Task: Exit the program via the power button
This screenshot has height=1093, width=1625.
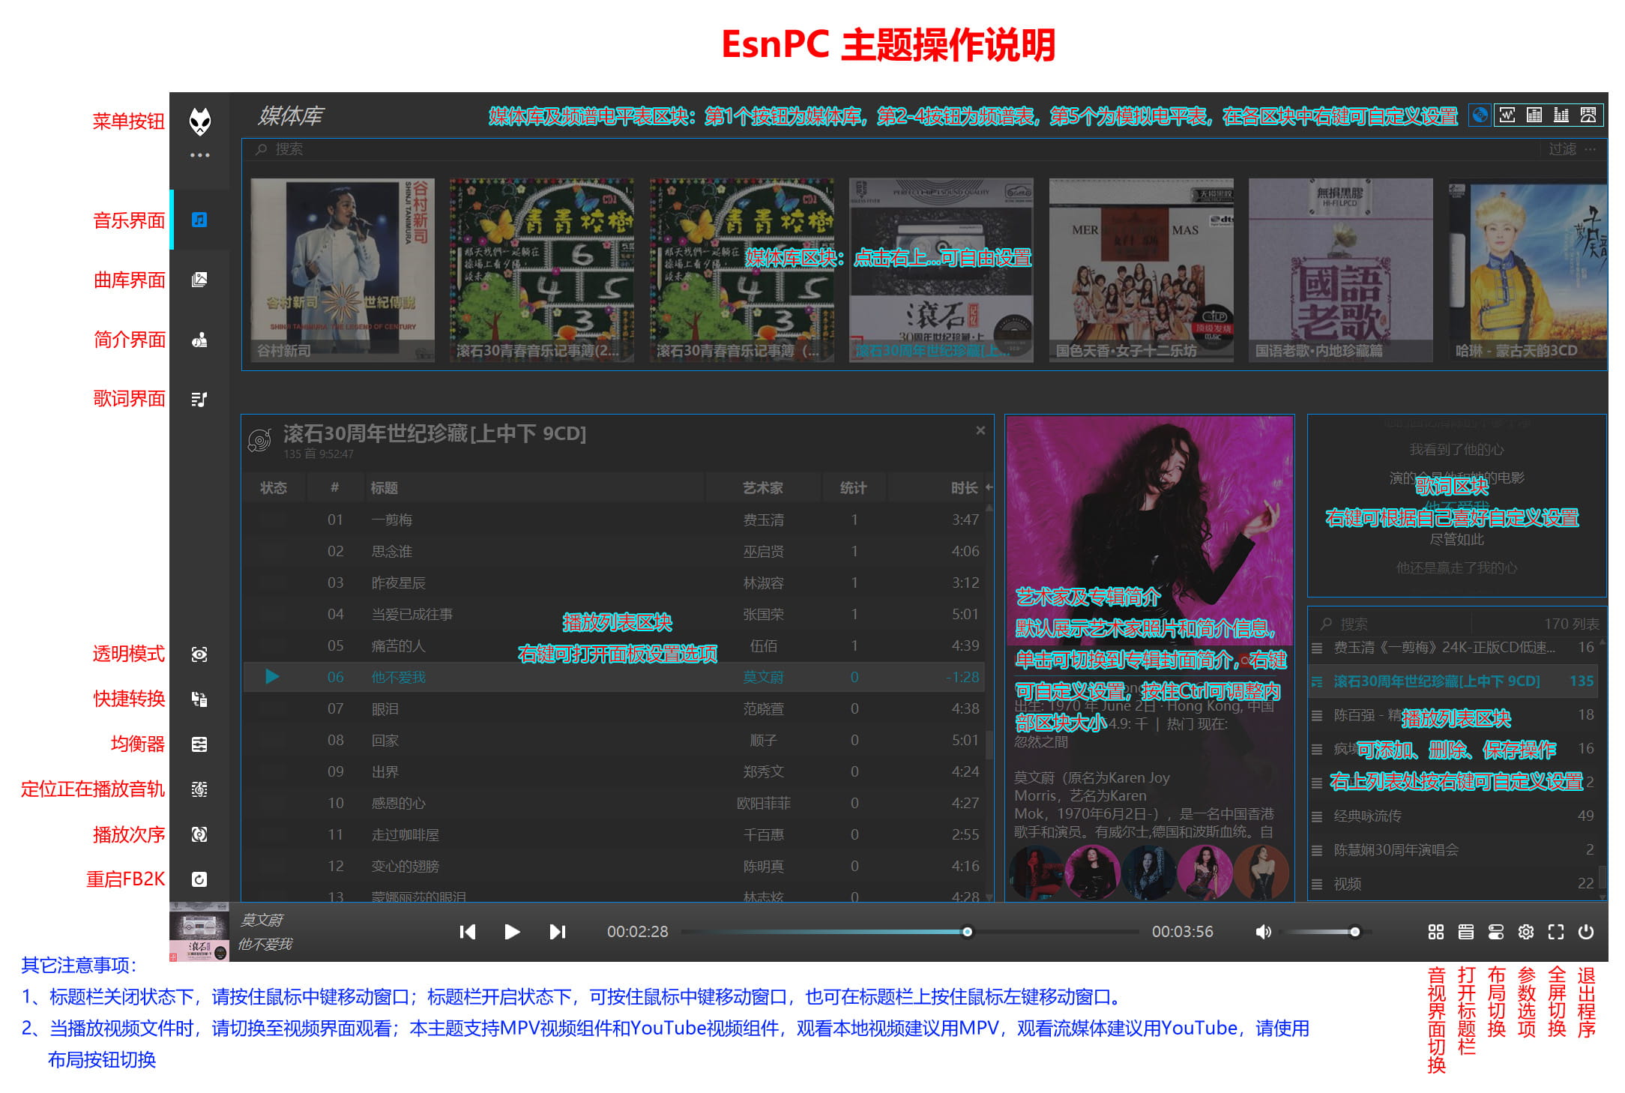Action: [x=1588, y=932]
